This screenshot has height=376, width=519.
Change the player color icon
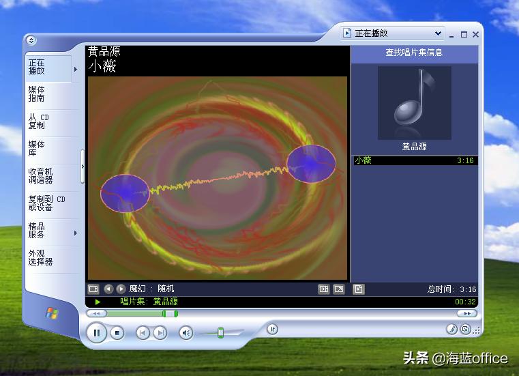pyautogui.click(x=451, y=330)
